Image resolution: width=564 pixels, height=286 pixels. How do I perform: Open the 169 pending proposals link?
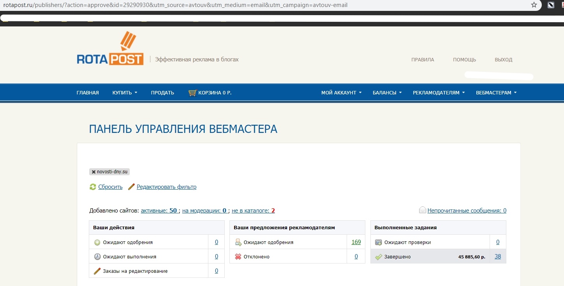(x=356, y=242)
